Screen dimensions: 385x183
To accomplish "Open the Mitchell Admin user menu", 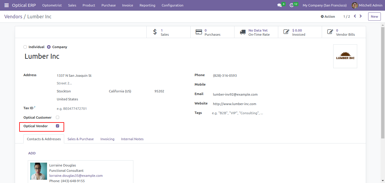I will 367,5.
